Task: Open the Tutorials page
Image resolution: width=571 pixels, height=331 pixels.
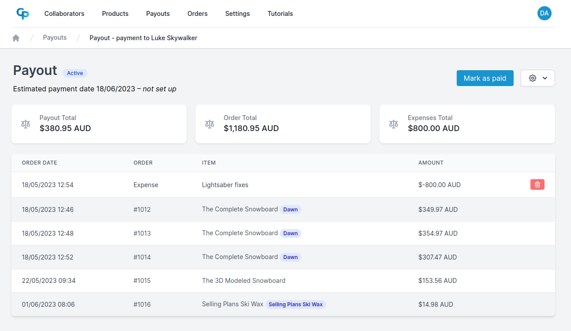Action: (280, 14)
